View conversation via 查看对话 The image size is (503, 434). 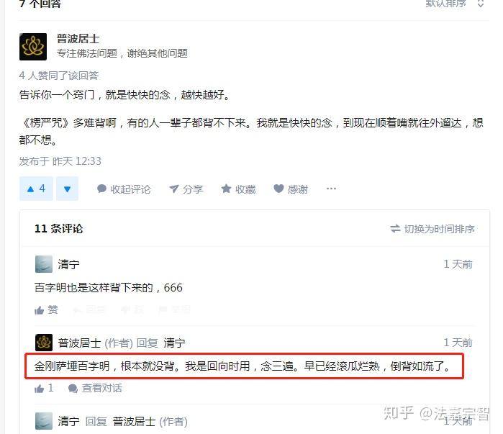[x=95, y=389]
